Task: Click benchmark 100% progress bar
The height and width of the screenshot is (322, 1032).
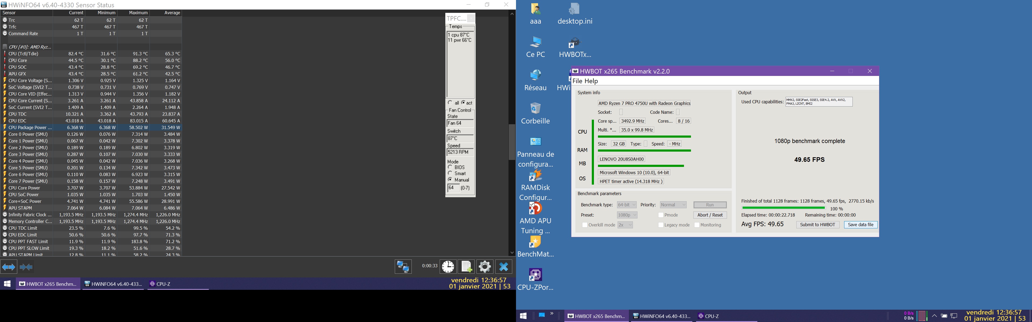Action: tap(783, 208)
